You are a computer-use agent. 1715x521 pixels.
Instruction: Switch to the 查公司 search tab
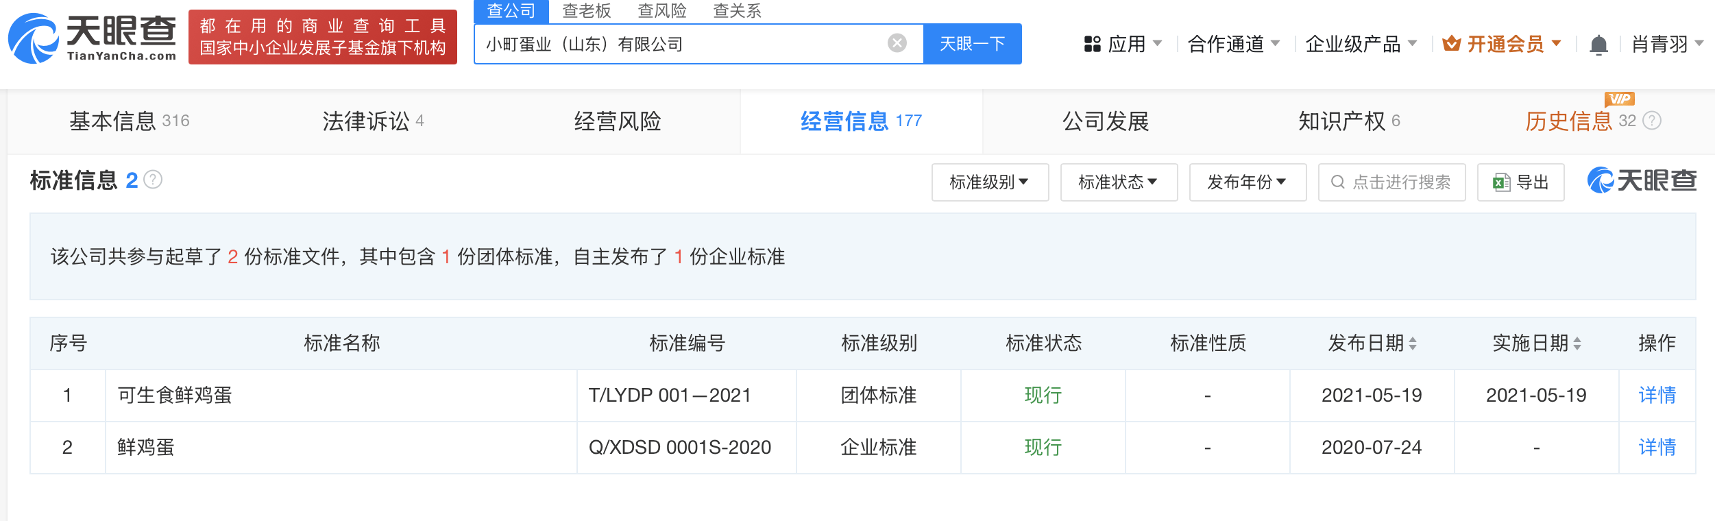(511, 11)
